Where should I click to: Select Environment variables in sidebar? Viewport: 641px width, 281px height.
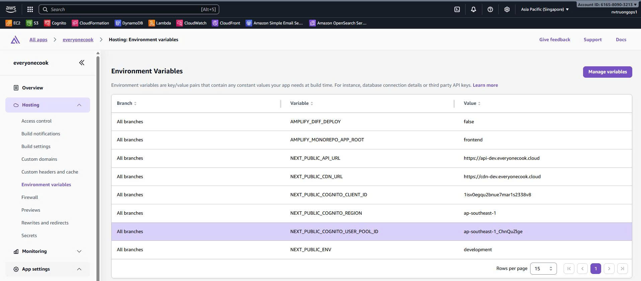(46, 185)
